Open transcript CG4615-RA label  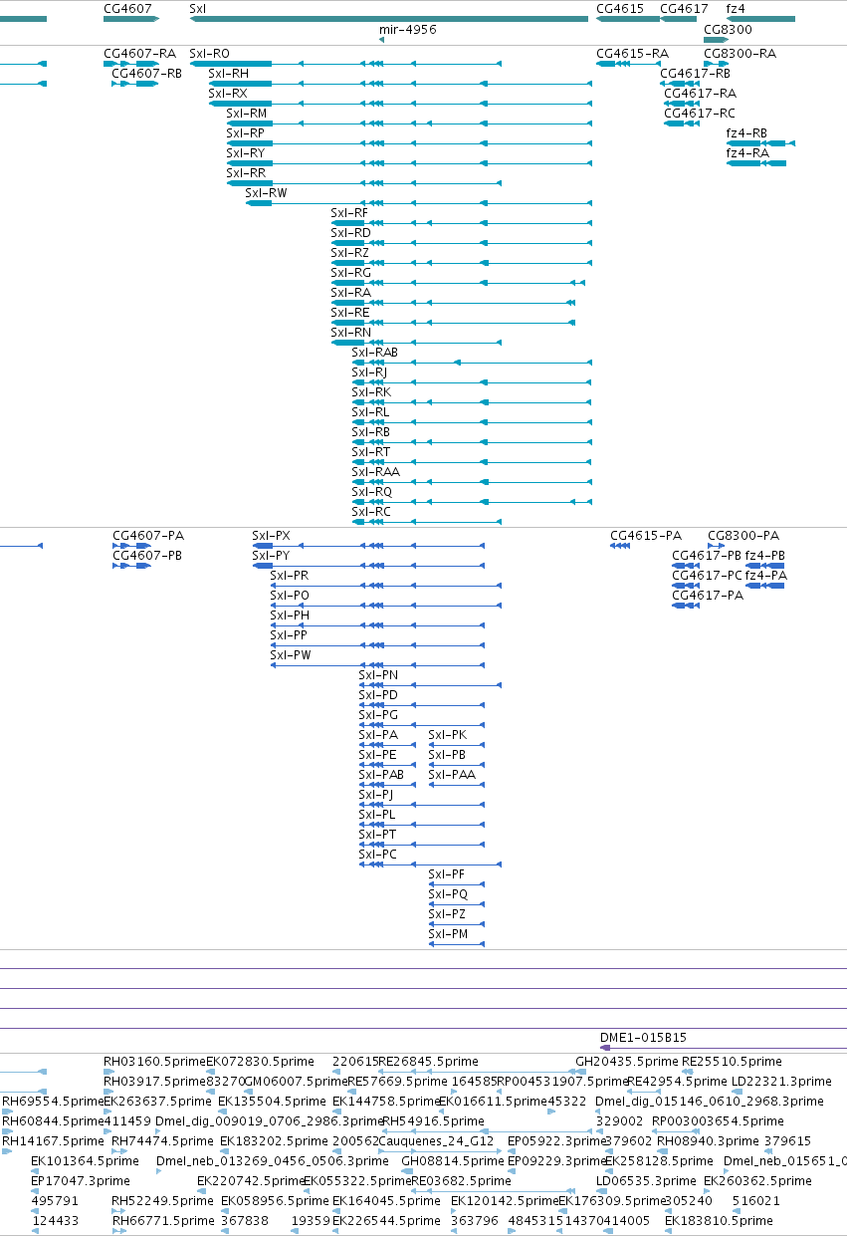632,53
